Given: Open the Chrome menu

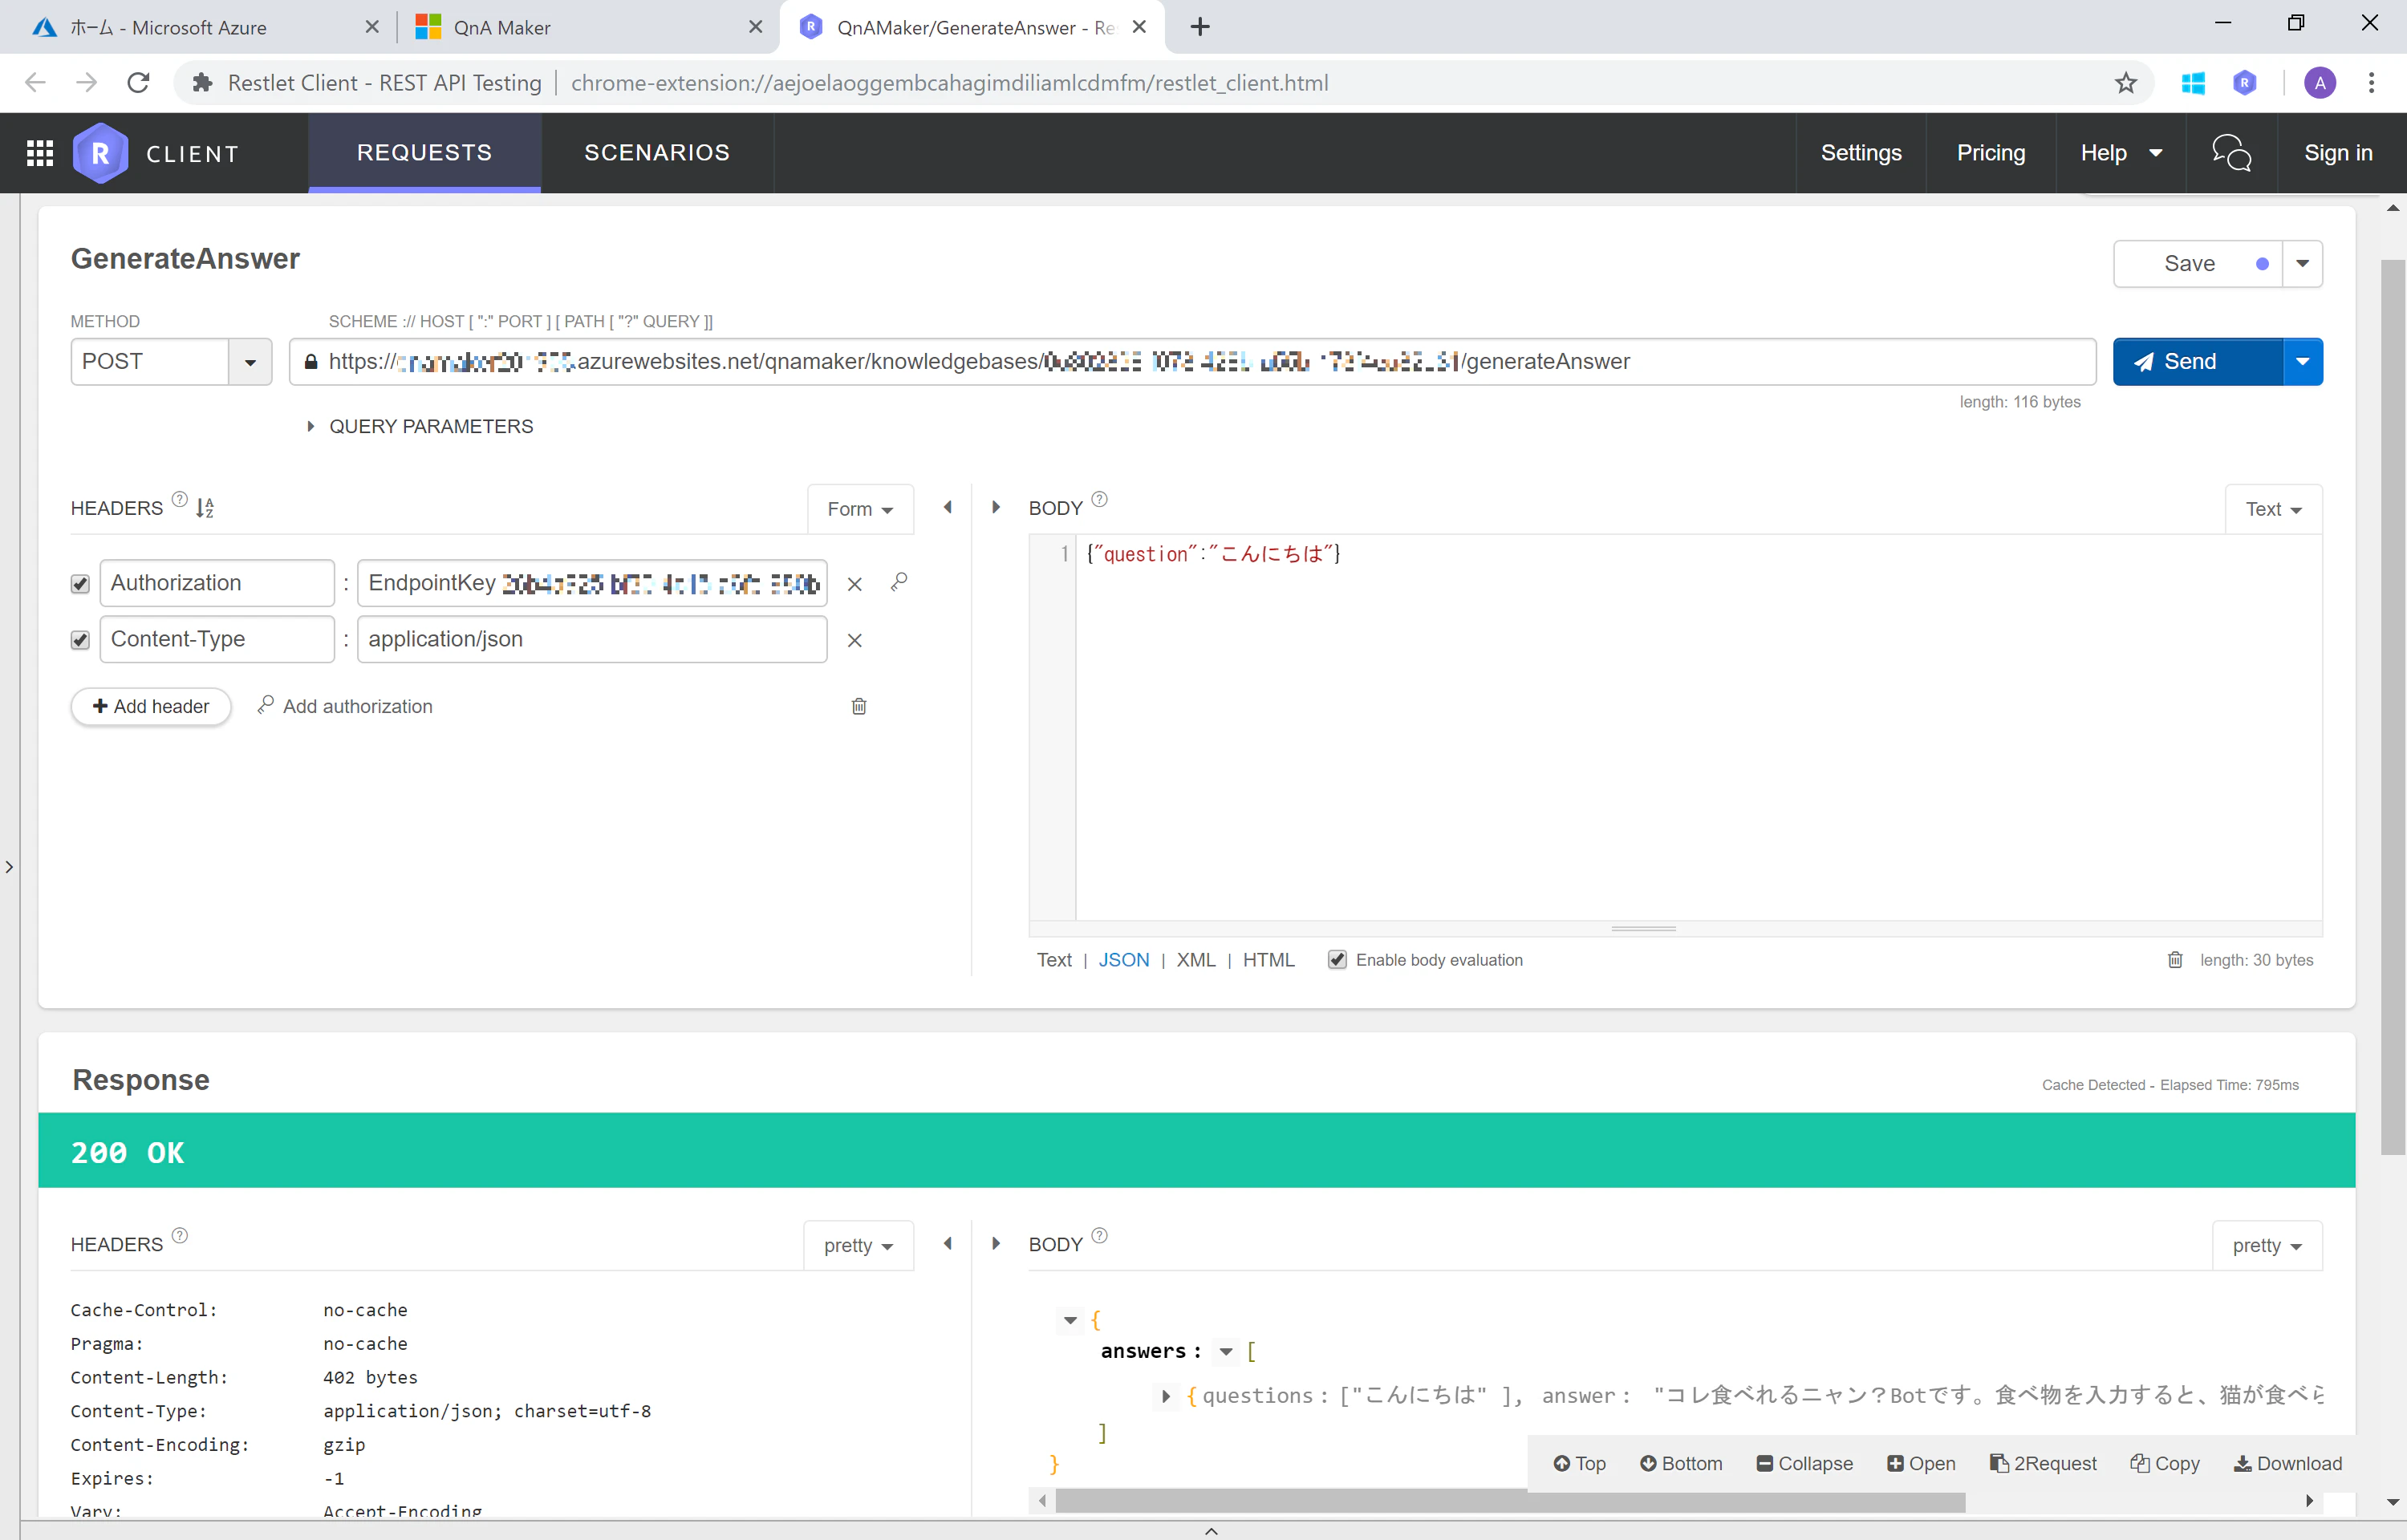Looking at the screenshot, I should tap(2371, 83).
